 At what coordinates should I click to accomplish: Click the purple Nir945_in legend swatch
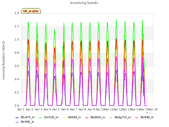pyautogui.click(x=17, y=122)
